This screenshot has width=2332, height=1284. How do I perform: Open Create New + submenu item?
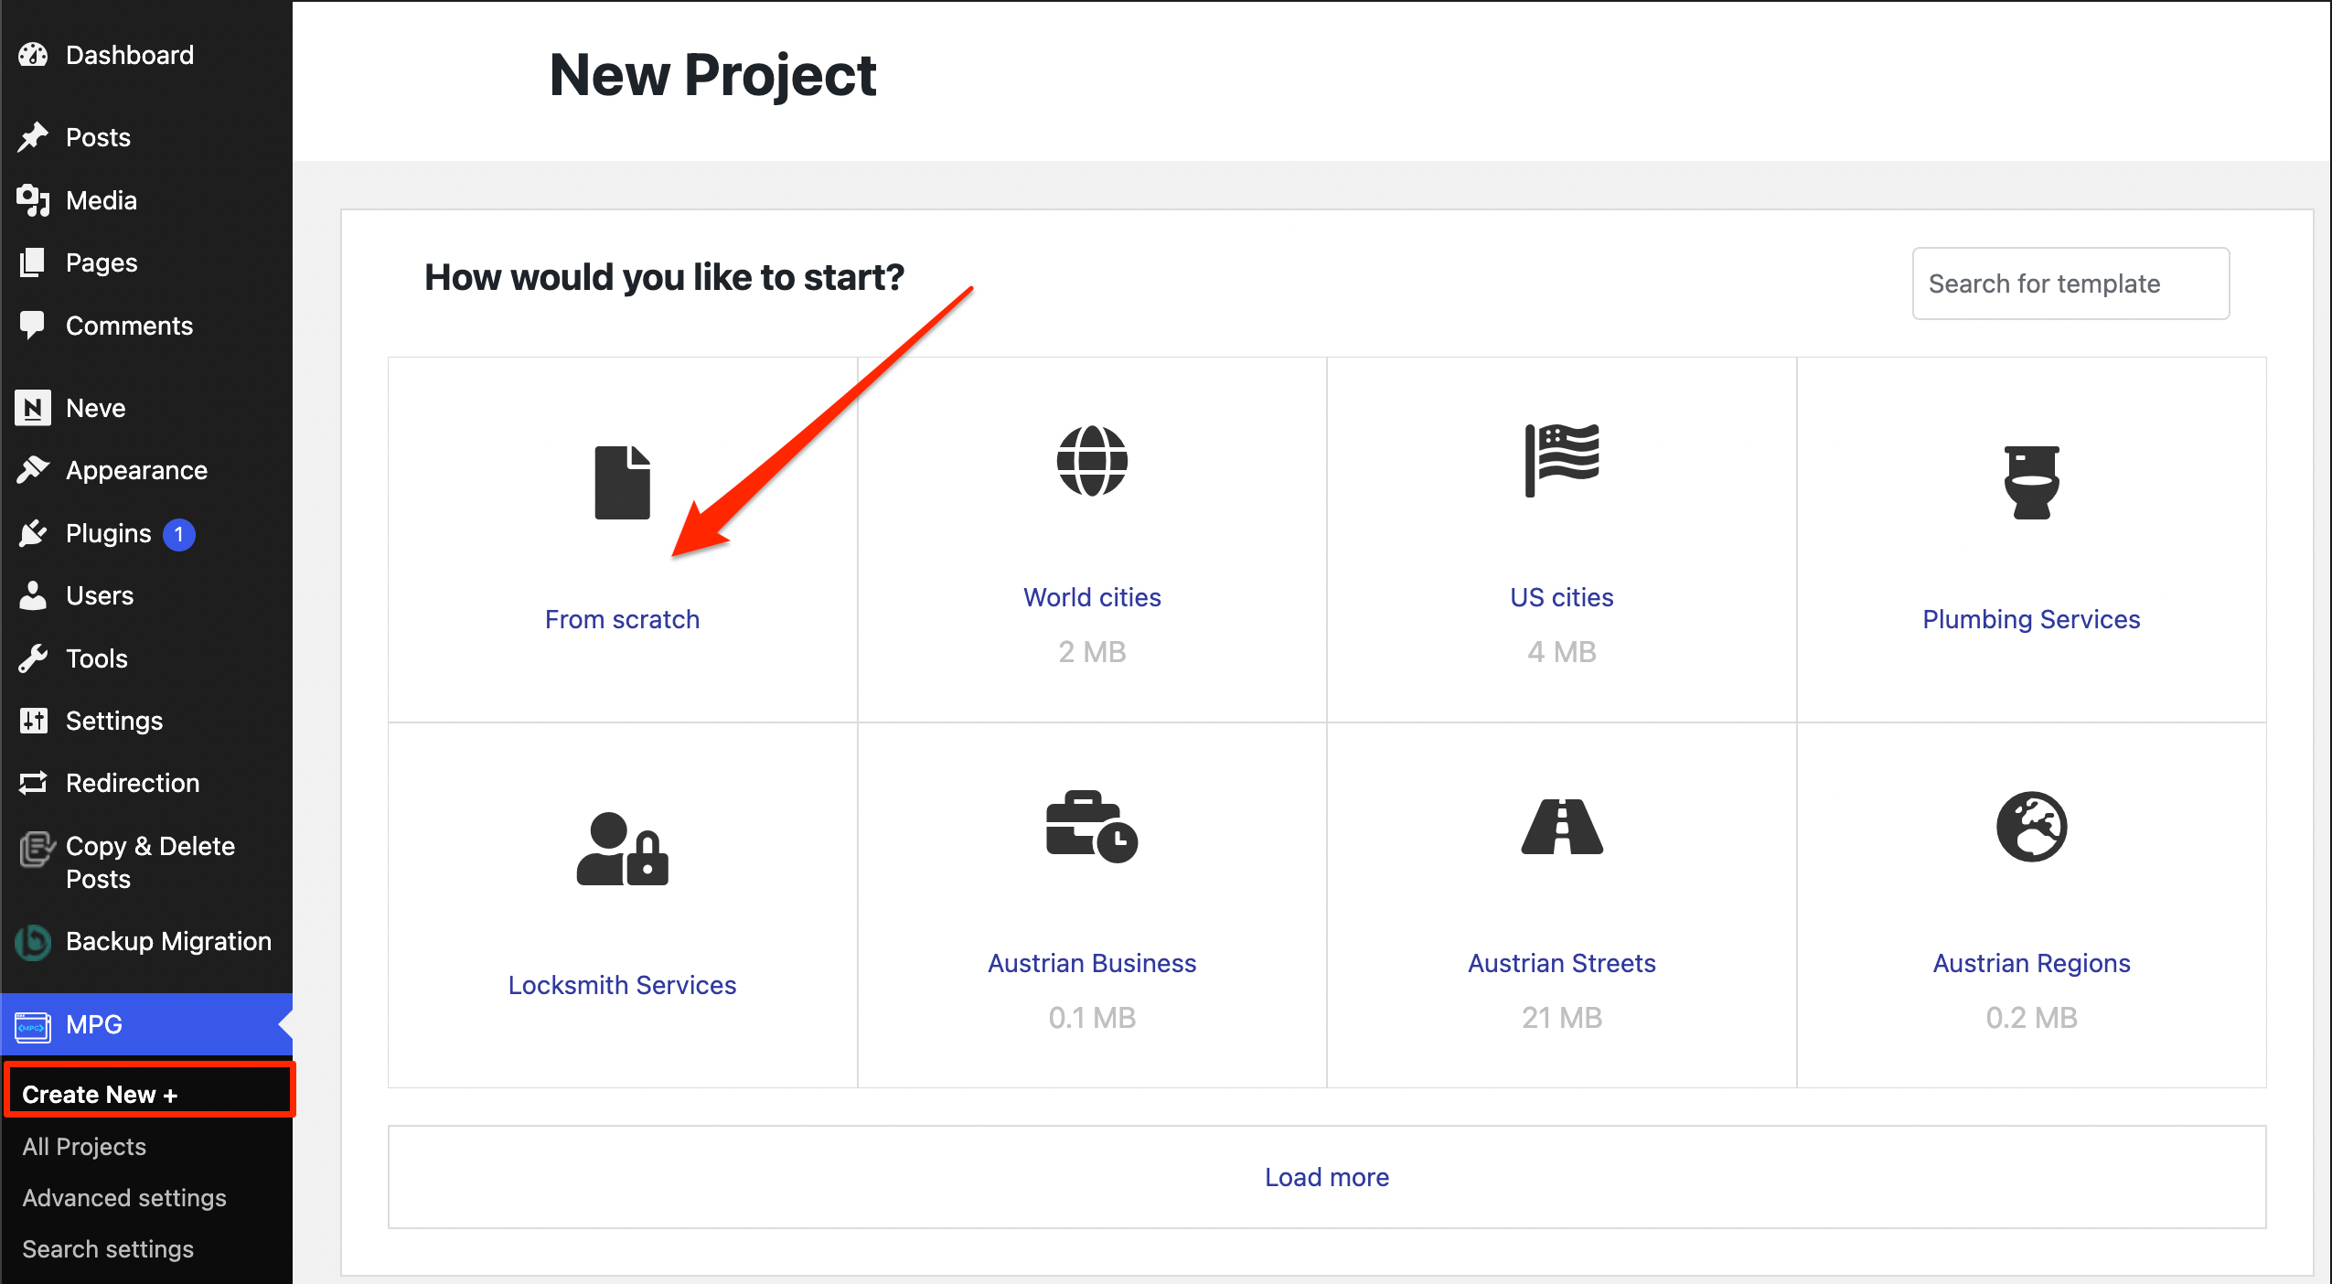click(100, 1094)
